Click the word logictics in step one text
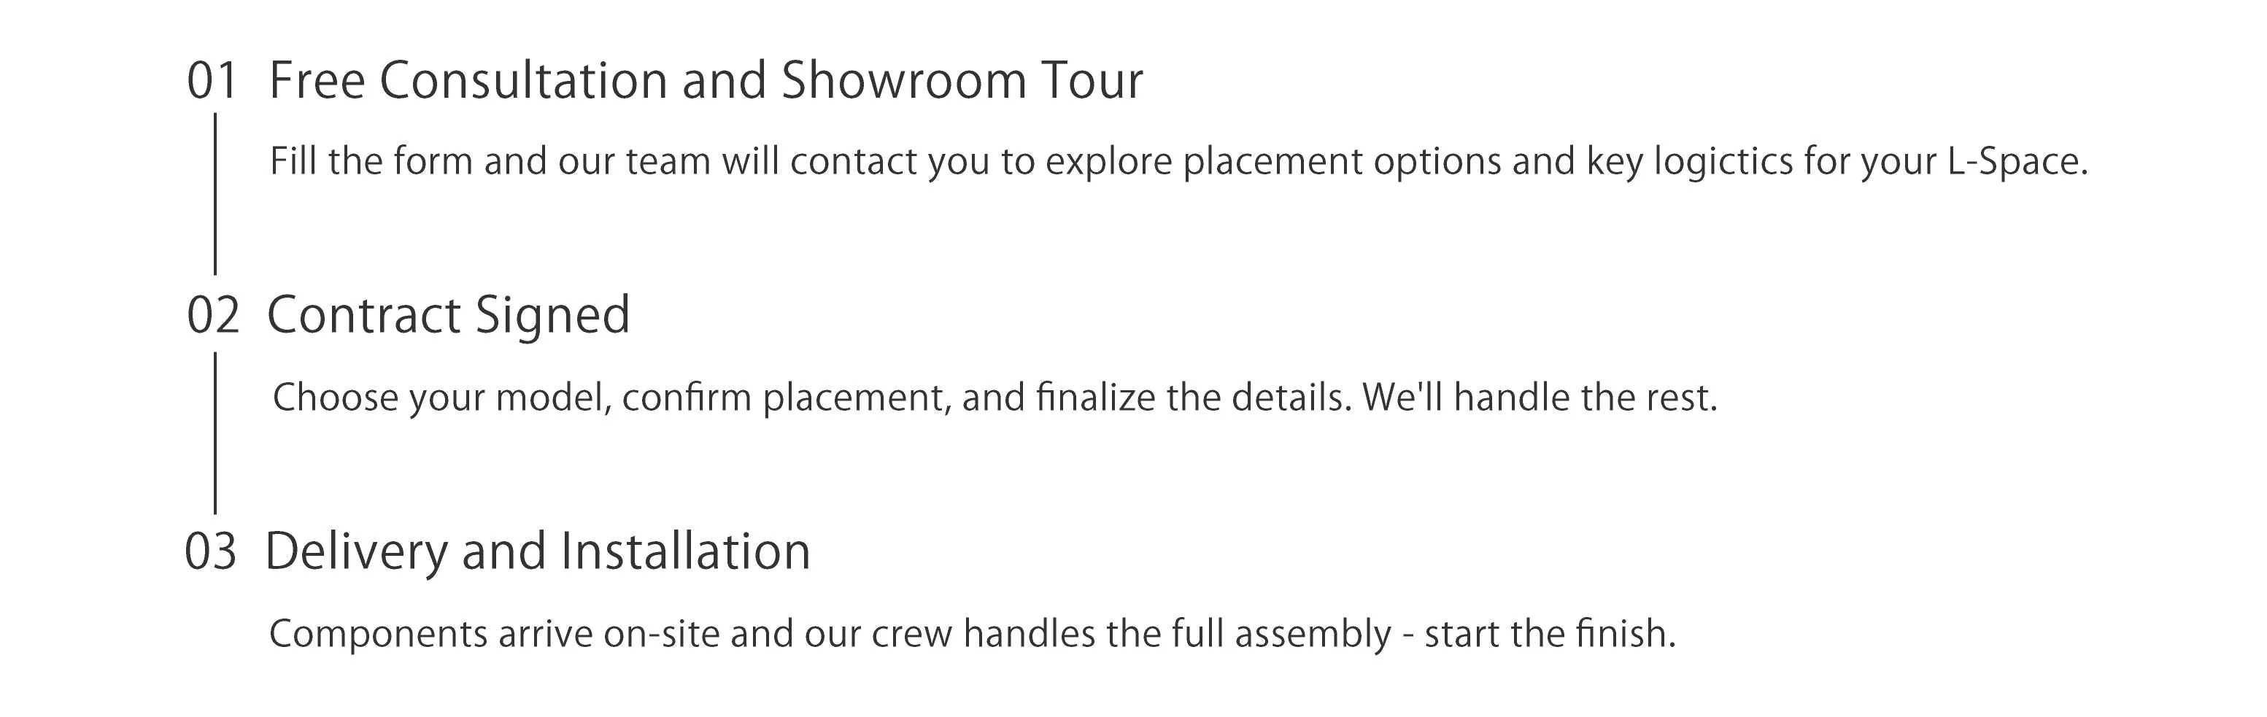 click(x=1723, y=162)
